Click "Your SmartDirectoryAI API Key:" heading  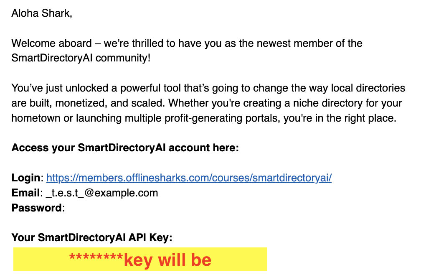coord(91,238)
